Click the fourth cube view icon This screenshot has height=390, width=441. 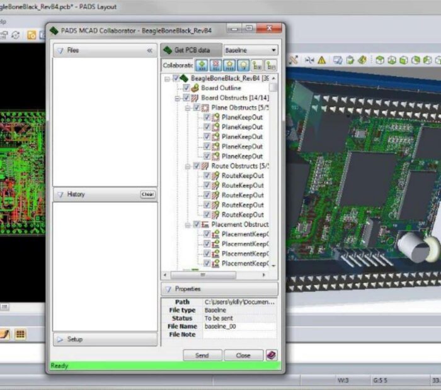point(415,60)
